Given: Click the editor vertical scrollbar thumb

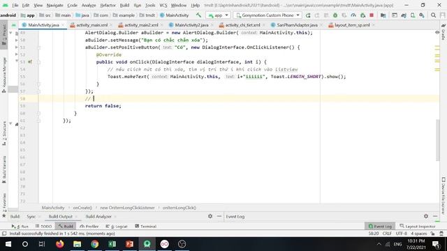Looking at the screenshot, I should pos(438,140).
